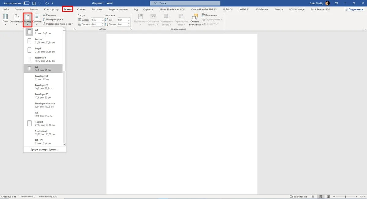Switch to the Конструктор tab
The height and width of the screenshot is (199, 367).
click(x=51, y=9)
